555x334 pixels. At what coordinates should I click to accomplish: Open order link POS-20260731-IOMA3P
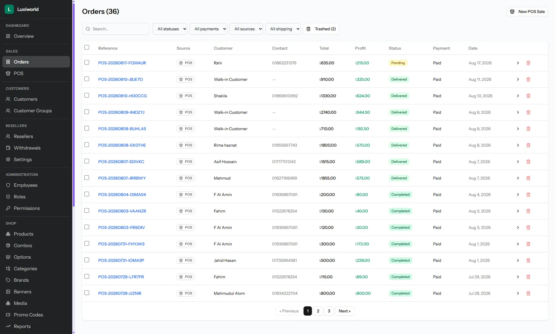pos(121,261)
